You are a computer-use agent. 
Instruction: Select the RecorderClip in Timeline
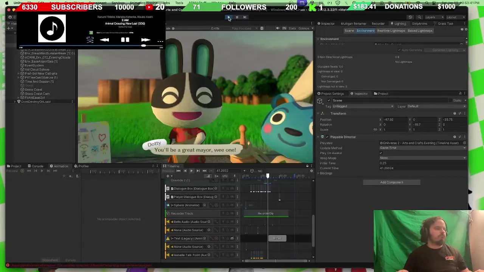point(266,213)
